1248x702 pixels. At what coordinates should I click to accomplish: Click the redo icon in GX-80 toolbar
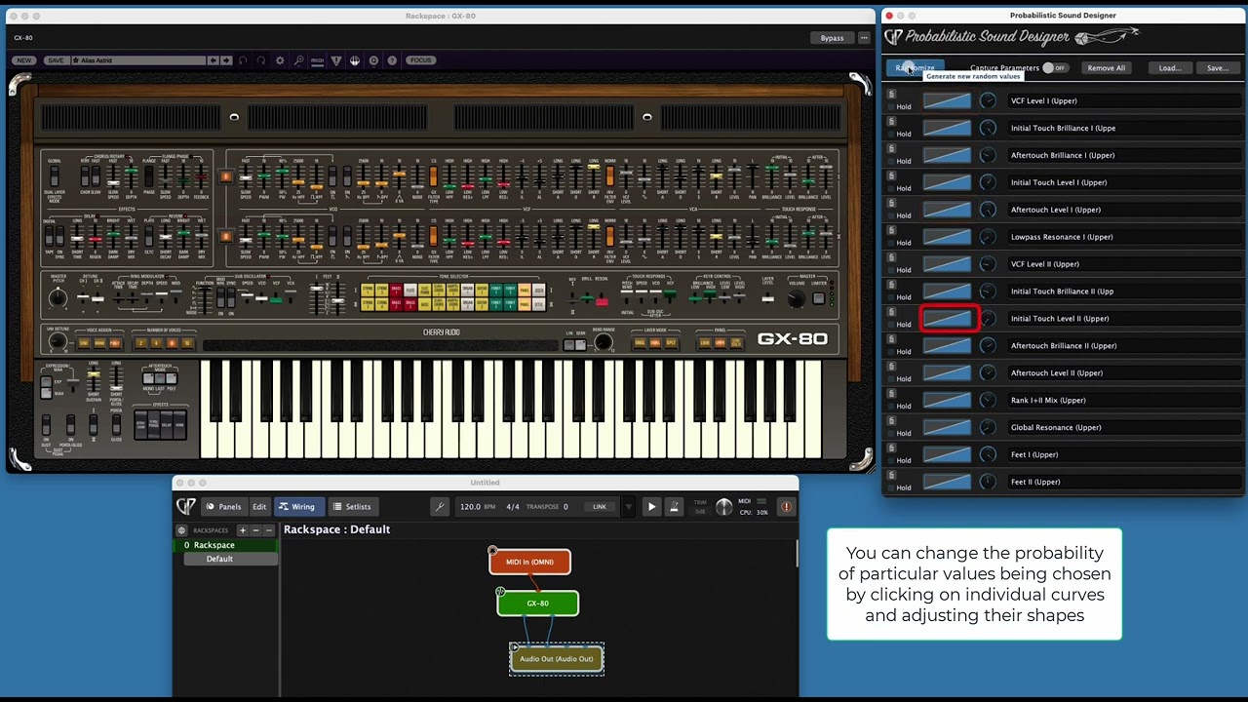coord(261,60)
